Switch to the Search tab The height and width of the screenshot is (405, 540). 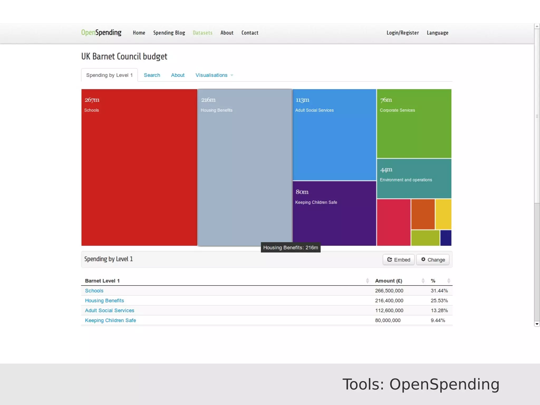click(152, 75)
